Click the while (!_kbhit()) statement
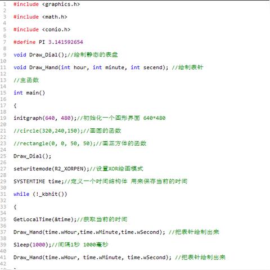 coord(40,194)
